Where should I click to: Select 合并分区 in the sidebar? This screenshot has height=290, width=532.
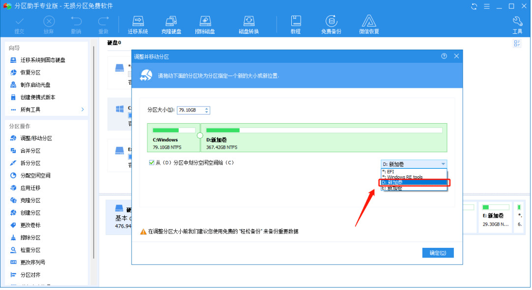30,151
